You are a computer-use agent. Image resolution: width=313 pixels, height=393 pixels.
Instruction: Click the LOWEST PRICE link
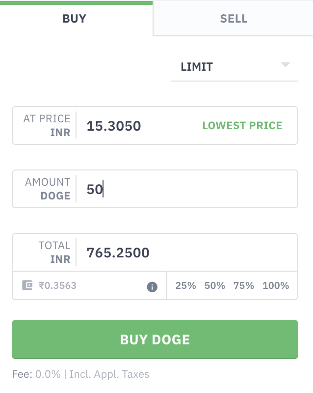(242, 126)
